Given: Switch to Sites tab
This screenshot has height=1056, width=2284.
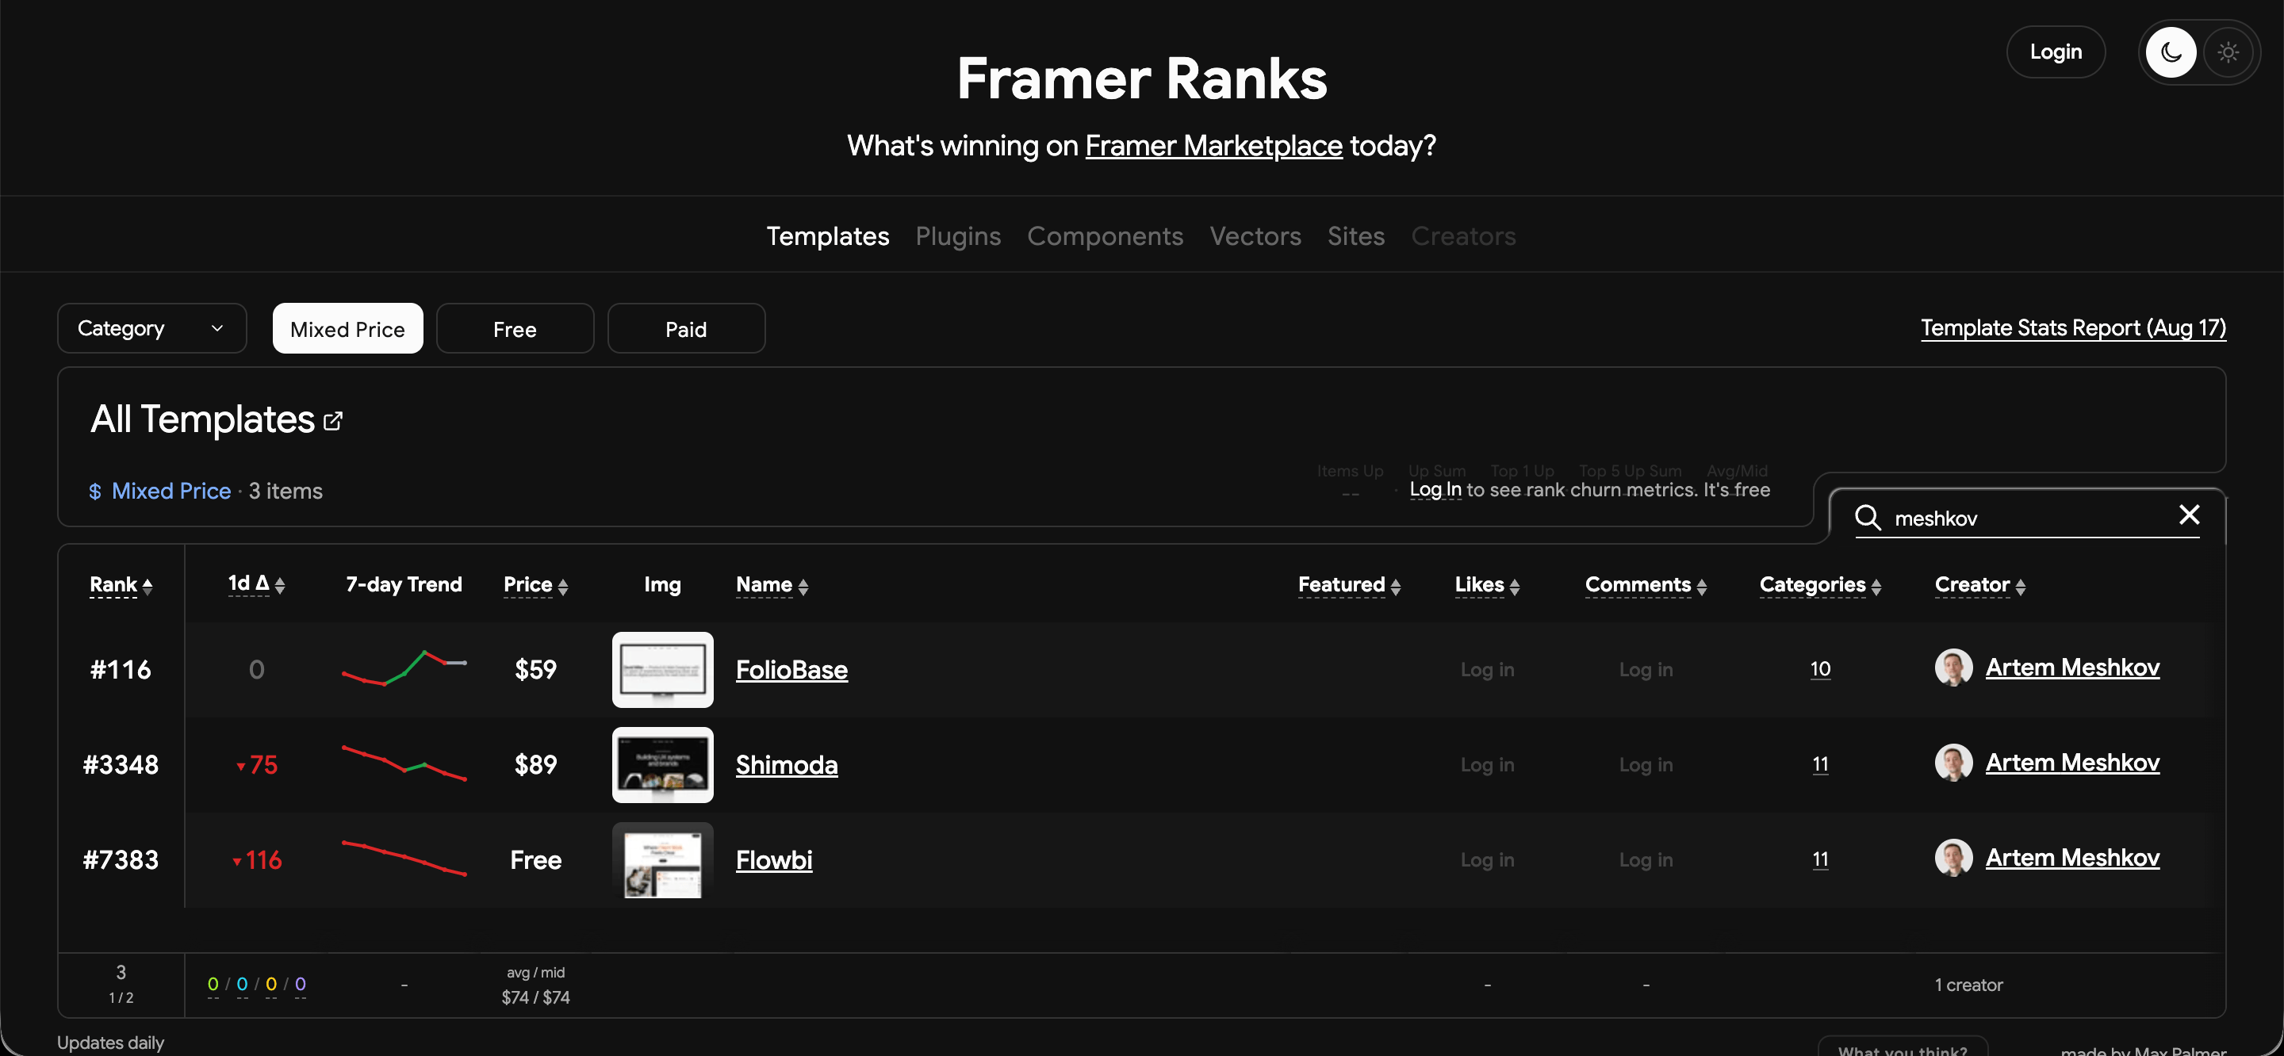Looking at the screenshot, I should click(1355, 235).
